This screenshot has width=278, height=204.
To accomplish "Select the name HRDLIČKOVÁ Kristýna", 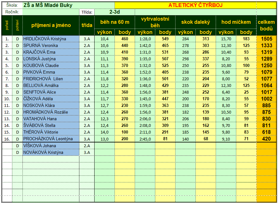I will 51,39.
